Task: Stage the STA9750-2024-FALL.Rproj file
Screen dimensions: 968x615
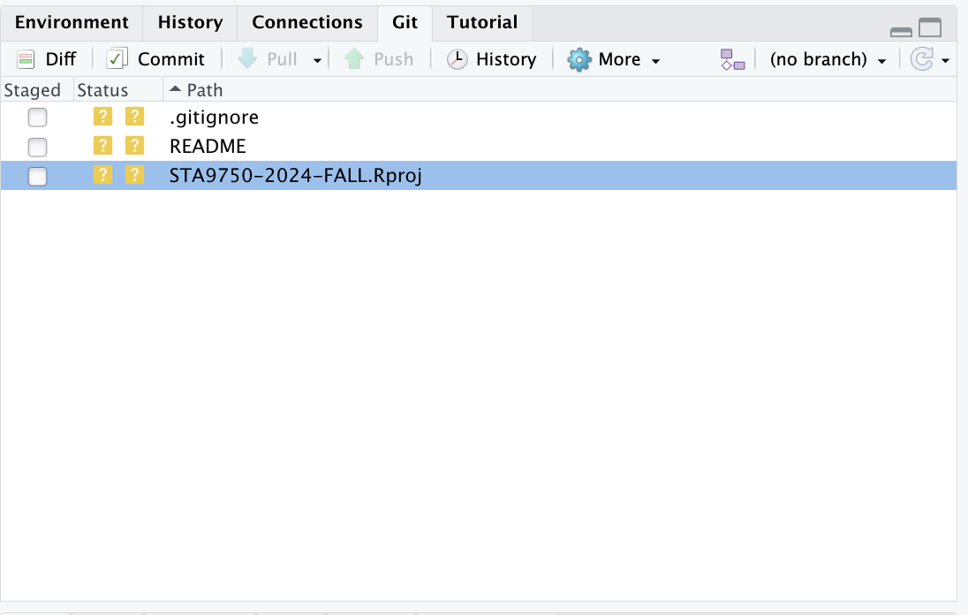Action: coord(37,177)
